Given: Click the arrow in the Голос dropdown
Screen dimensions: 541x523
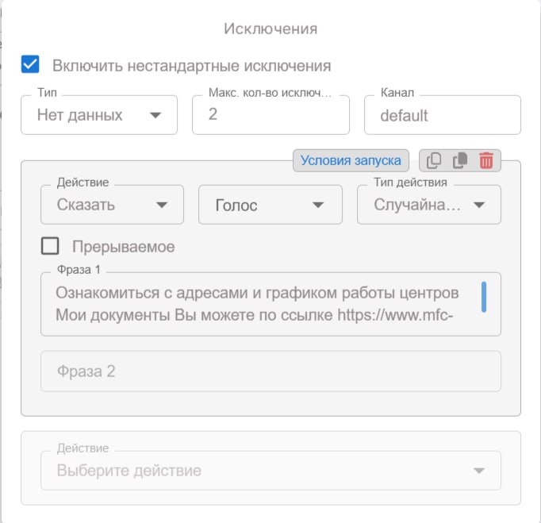Looking at the screenshot, I should coord(319,205).
